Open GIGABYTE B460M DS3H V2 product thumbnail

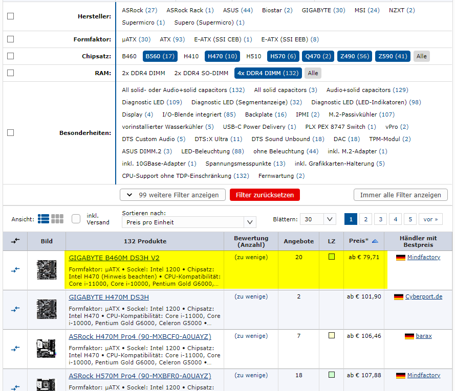(x=47, y=270)
